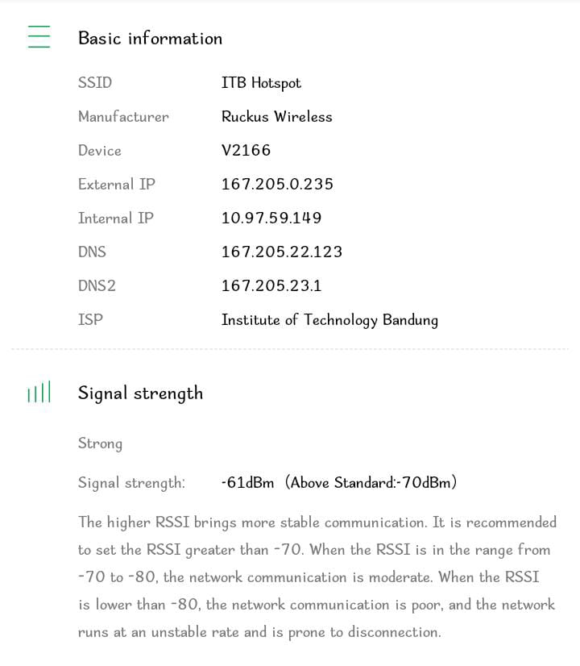
Task: Tap the DNS2 value 167.205.23.1
Action: [x=271, y=286]
